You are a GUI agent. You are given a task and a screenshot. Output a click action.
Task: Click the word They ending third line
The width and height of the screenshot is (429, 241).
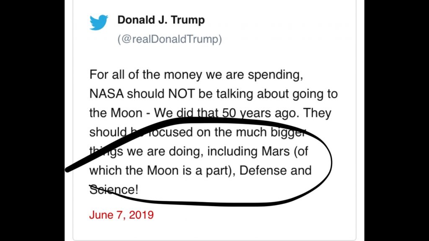(317, 113)
